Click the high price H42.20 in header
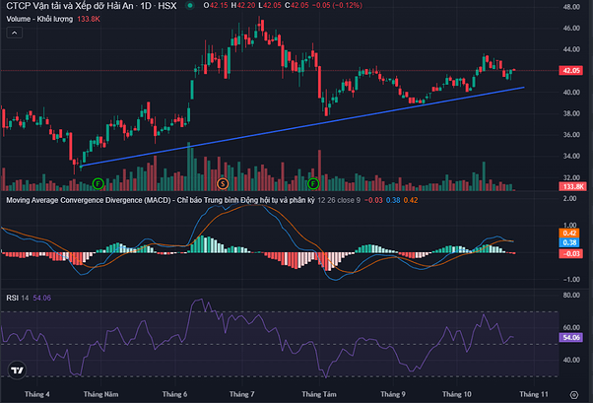 243,5
